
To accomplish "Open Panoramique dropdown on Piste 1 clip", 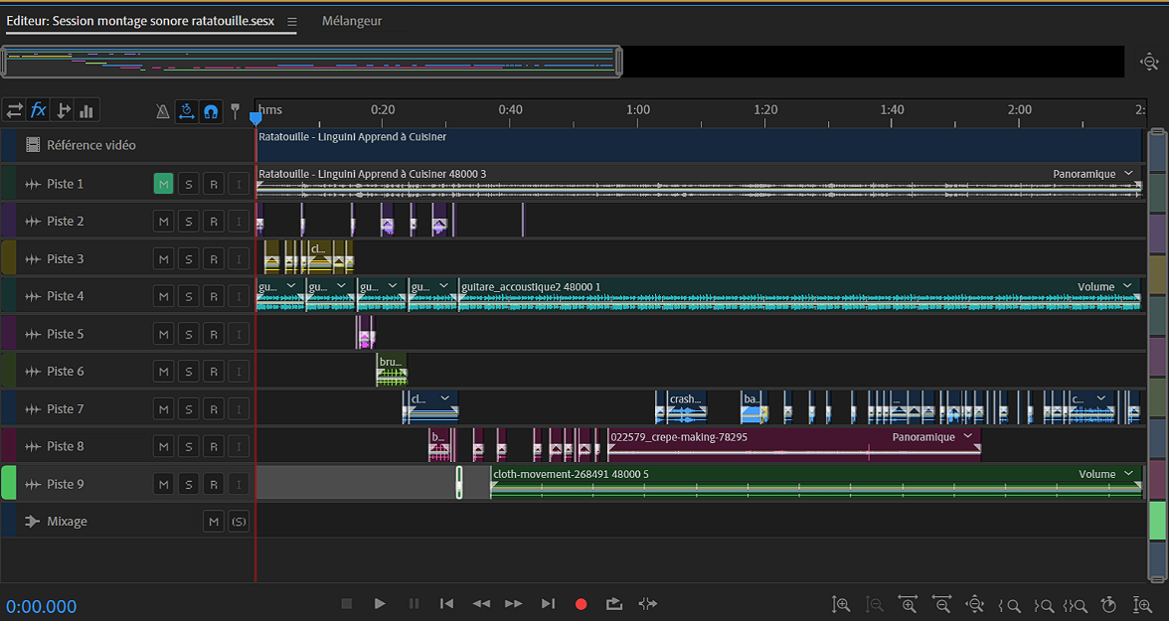I will pos(1128,174).
